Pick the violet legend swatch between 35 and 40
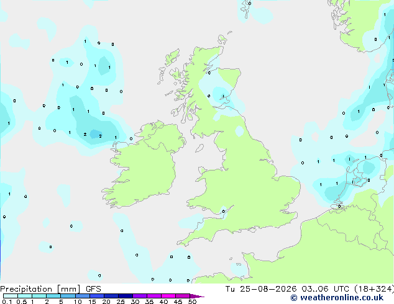Screen dimensions: 394x304 (154, 296)
